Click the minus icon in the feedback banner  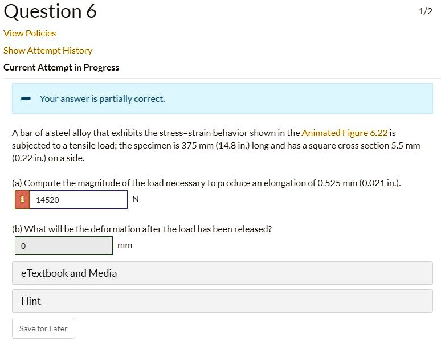click(26, 99)
